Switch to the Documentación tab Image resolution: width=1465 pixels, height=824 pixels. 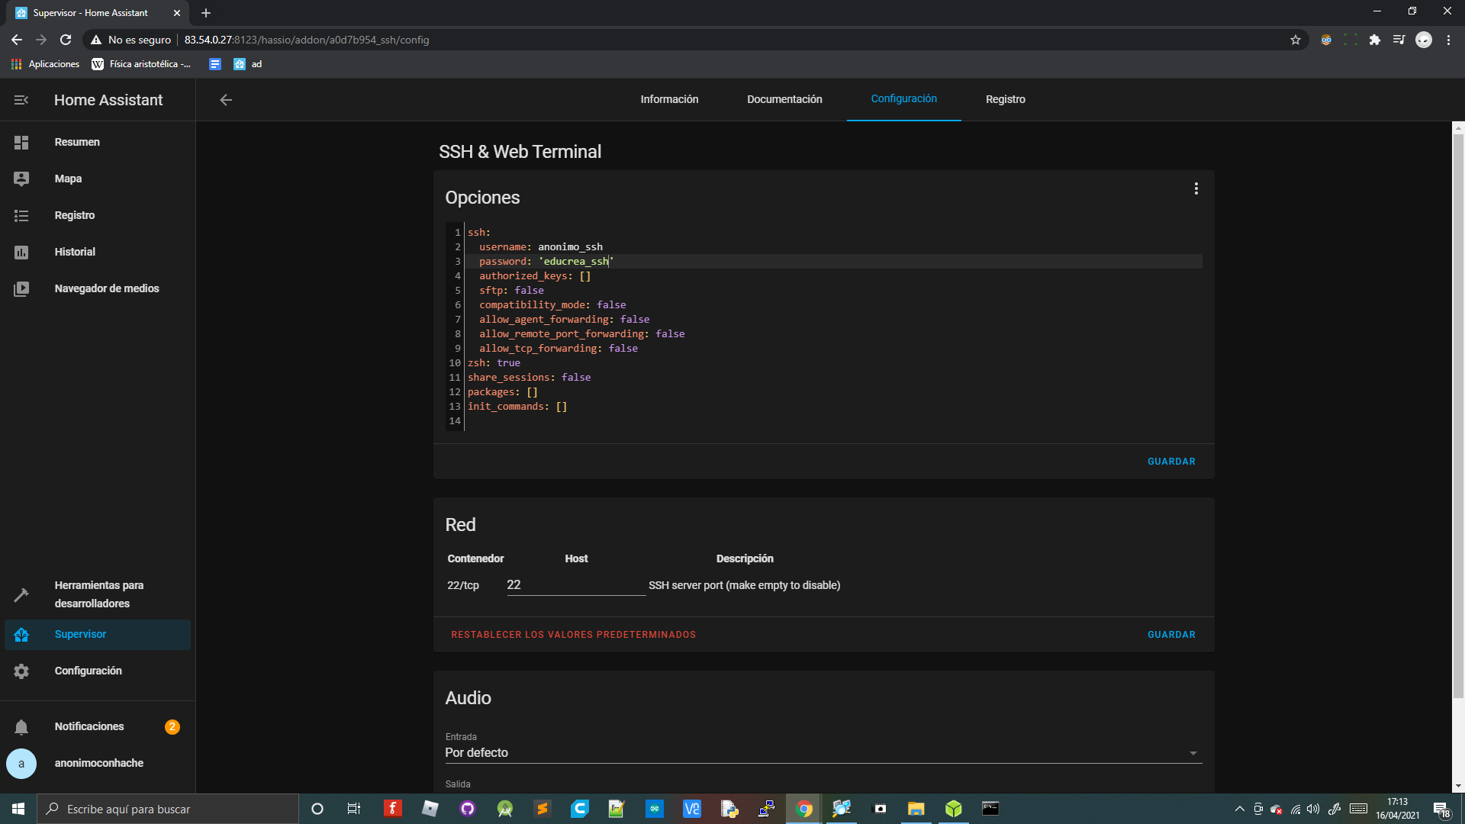pos(784,100)
